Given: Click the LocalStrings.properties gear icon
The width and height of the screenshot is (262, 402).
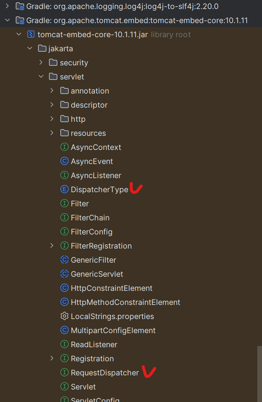Looking at the screenshot, I should [65, 316].
